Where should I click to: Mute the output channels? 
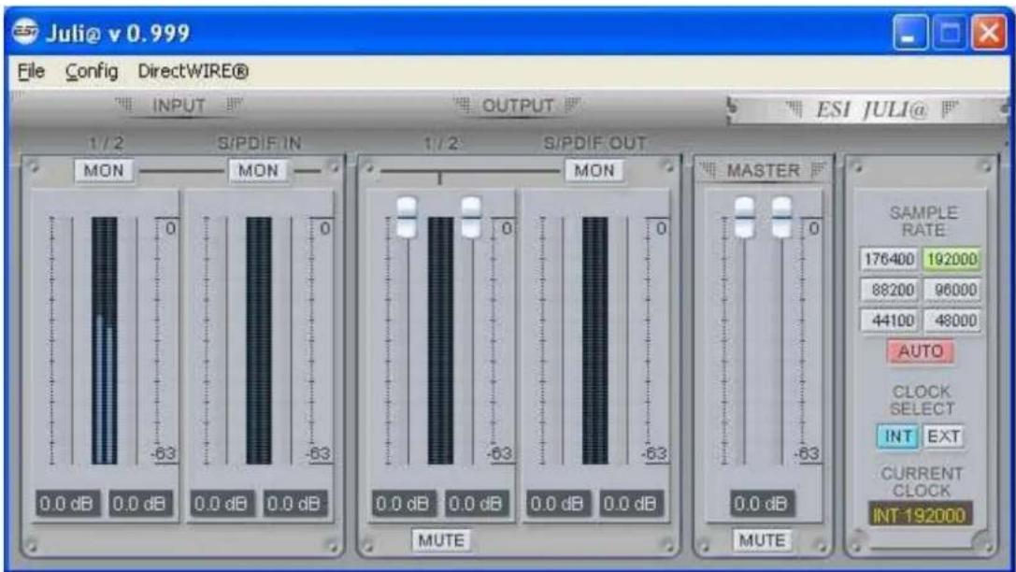tap(441, 539)
